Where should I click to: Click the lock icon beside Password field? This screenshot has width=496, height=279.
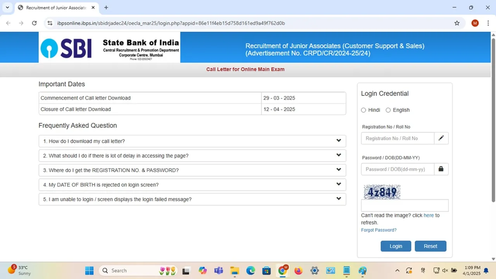click(441, 169)
